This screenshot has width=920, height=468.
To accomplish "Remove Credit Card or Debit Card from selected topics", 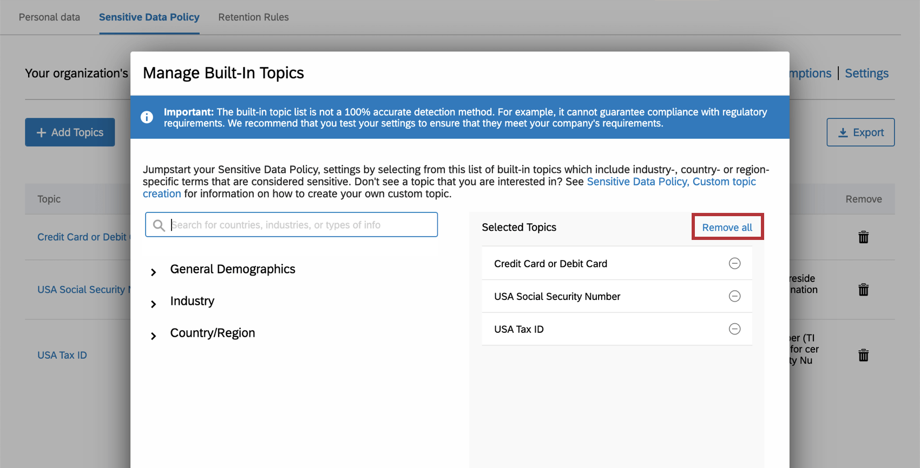I will [x=734, y=263].
